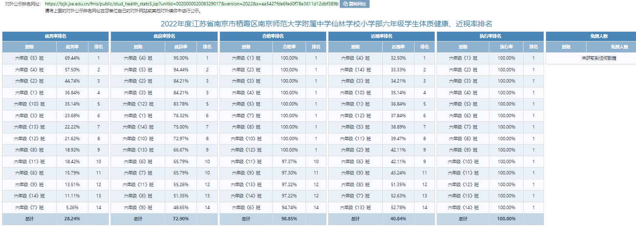
Task: Click the 72.97% cell
Action: click(180, 138)
